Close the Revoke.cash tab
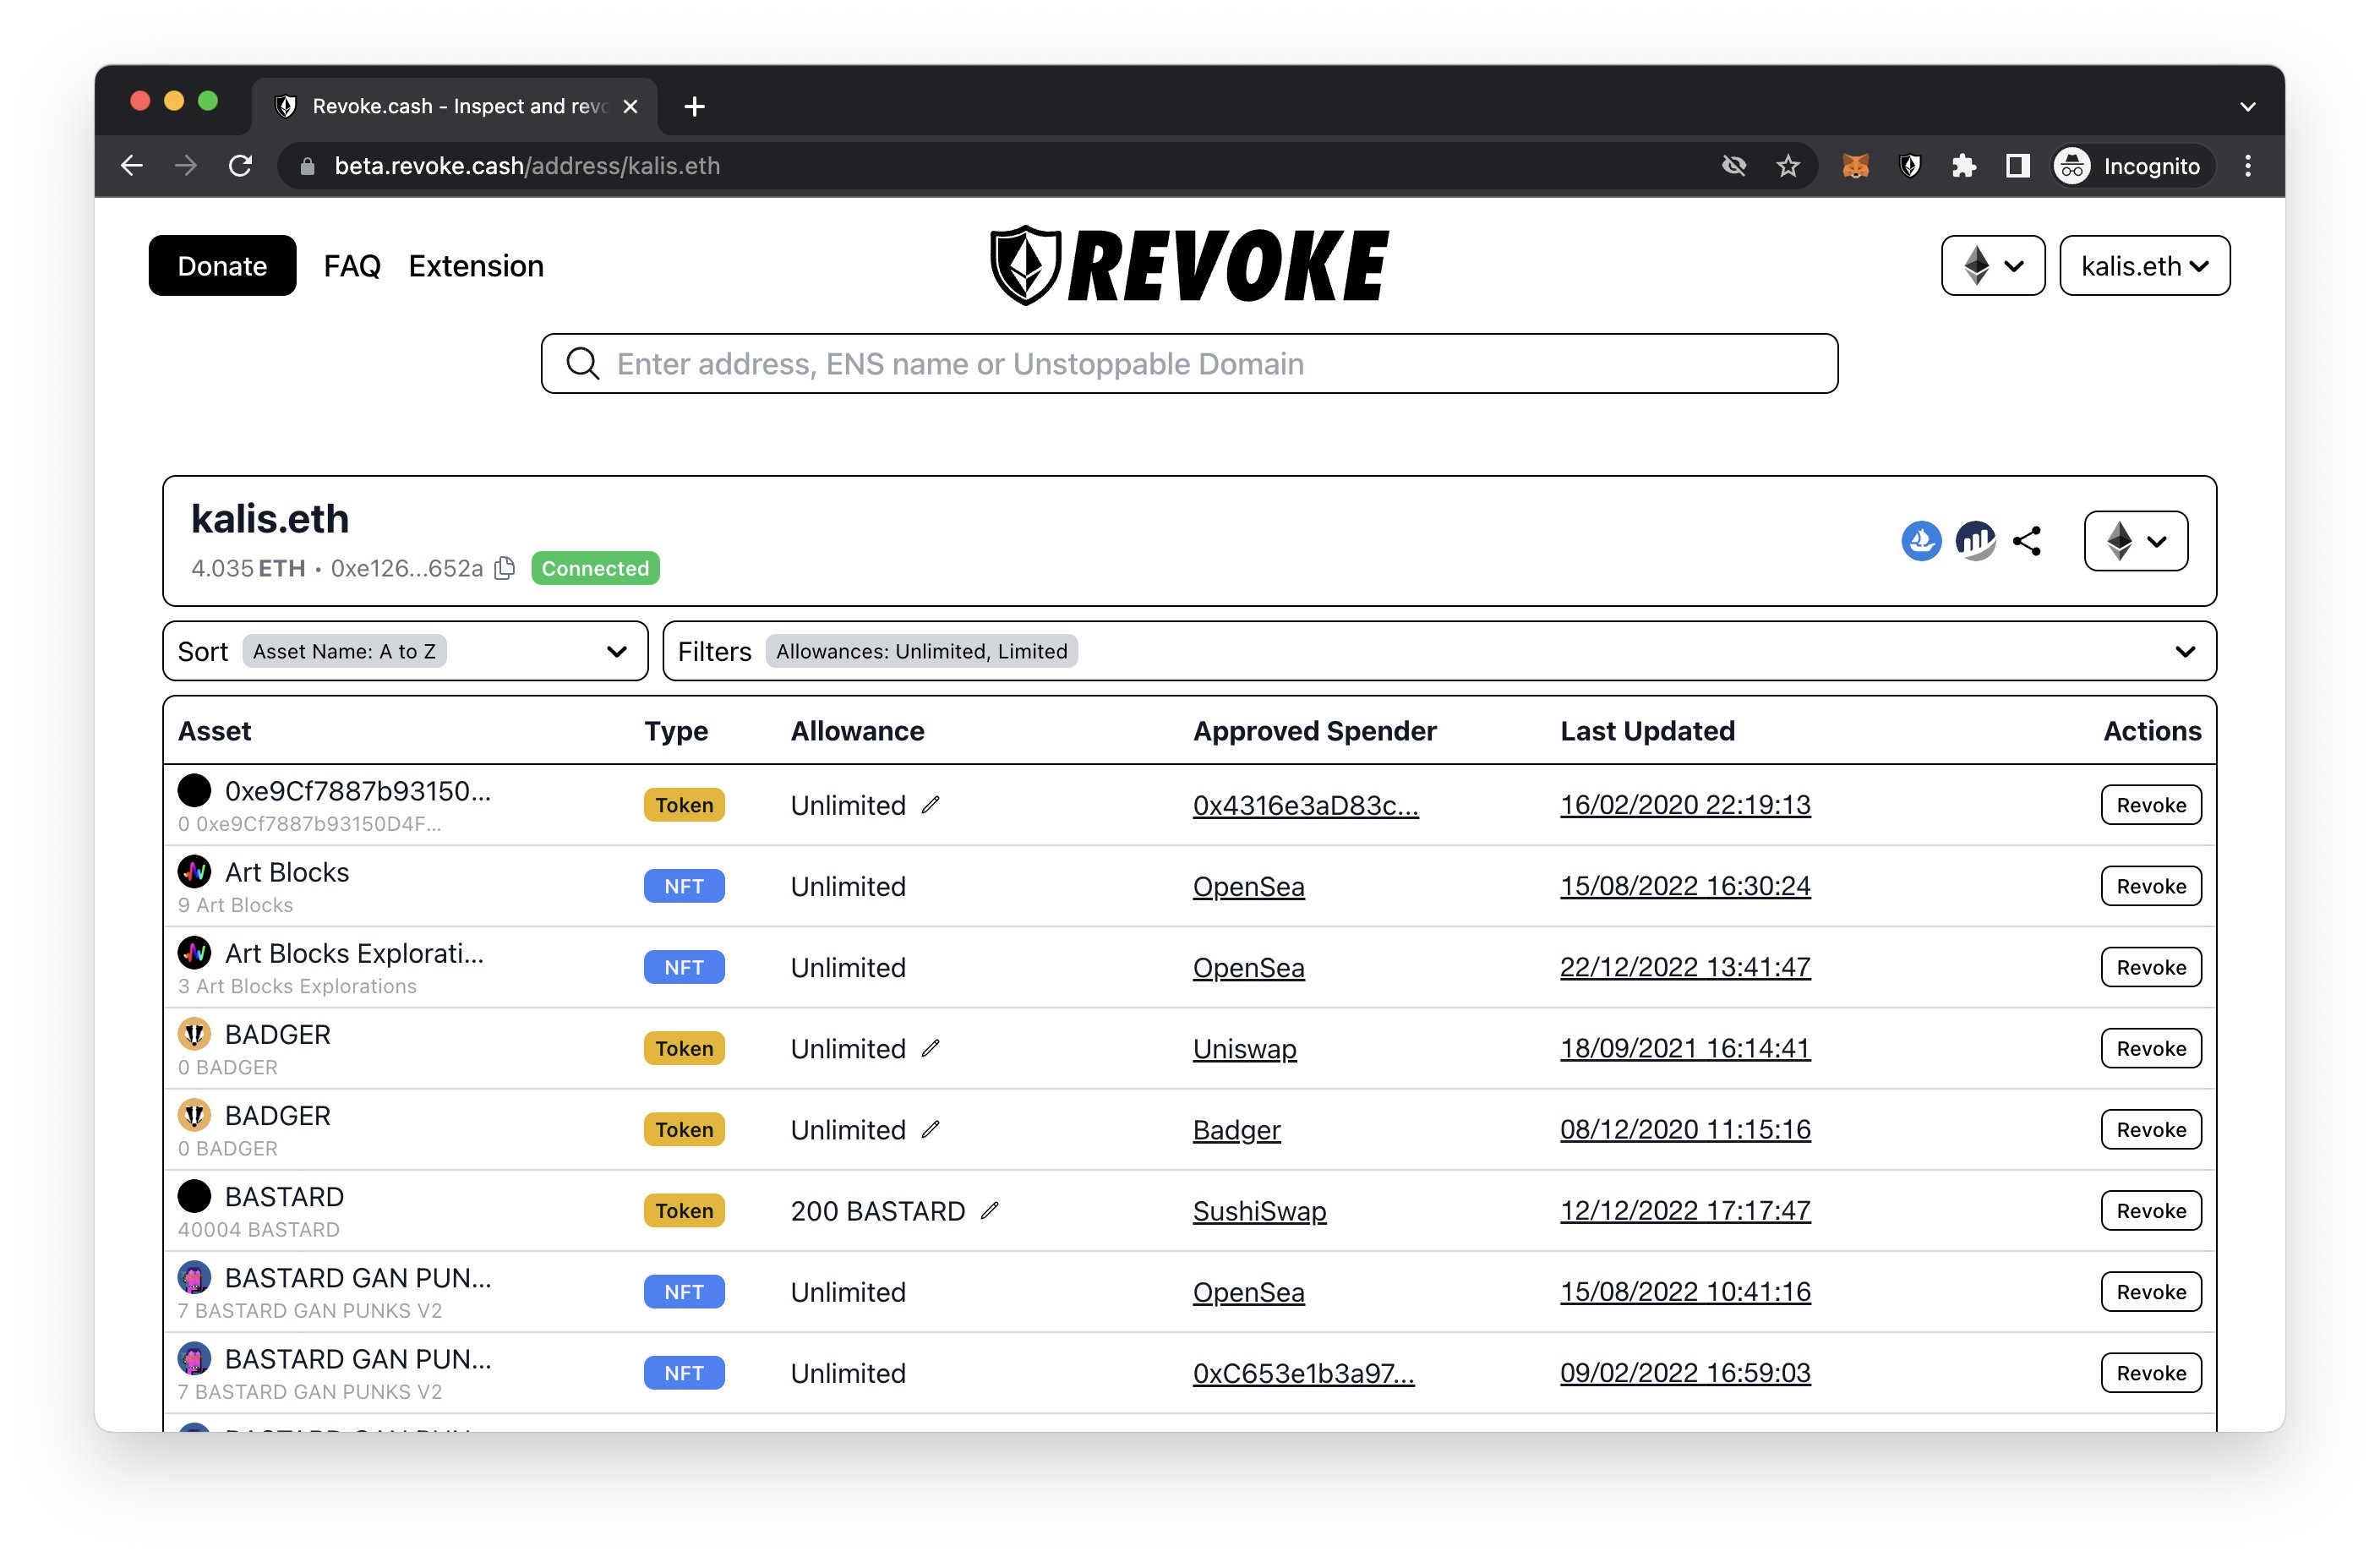The height and width of the screenshot is (1557, 2380). (x=630, y=106)
